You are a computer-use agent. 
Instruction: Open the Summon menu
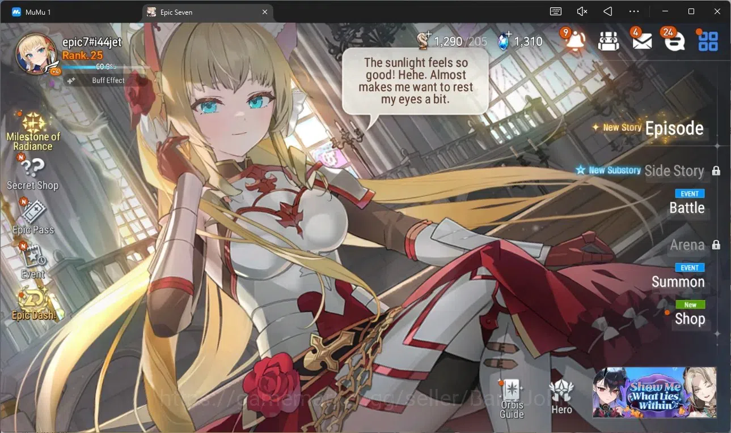click(x=678, y=282)
